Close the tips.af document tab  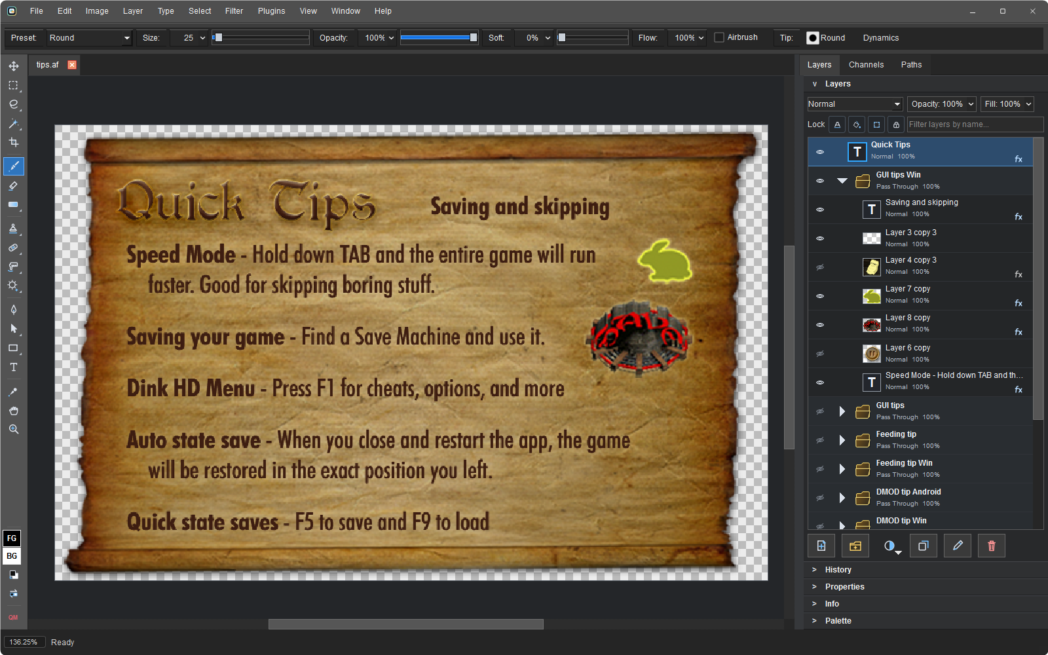[x=72, y=65]
